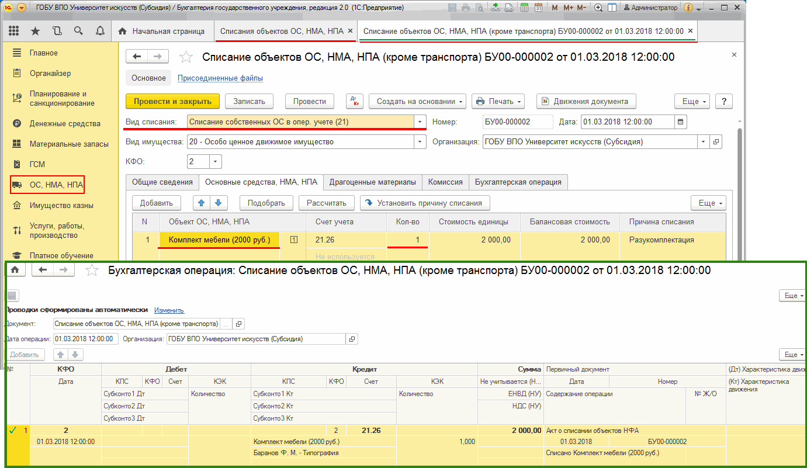This screenshot has height=468, width=807.
Task: Open help question mark button
Action: [x=724, y=101]
